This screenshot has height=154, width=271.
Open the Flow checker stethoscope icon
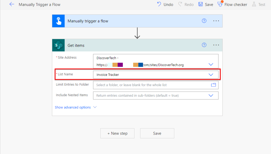pos(220,4)
